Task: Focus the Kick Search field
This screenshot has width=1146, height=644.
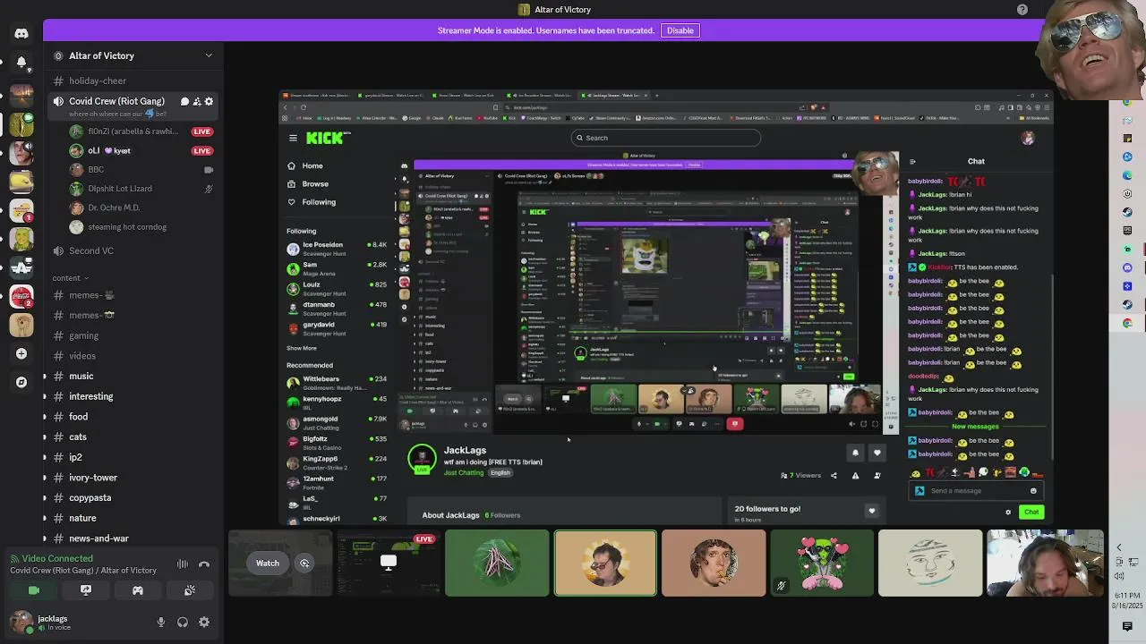Action: coord(666,138)
